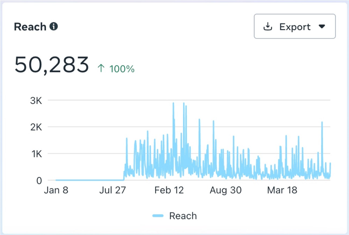This screenshot has height=235, width=349.
Task: Open the Export dropdown caret
Action: (x=322, y=27)
